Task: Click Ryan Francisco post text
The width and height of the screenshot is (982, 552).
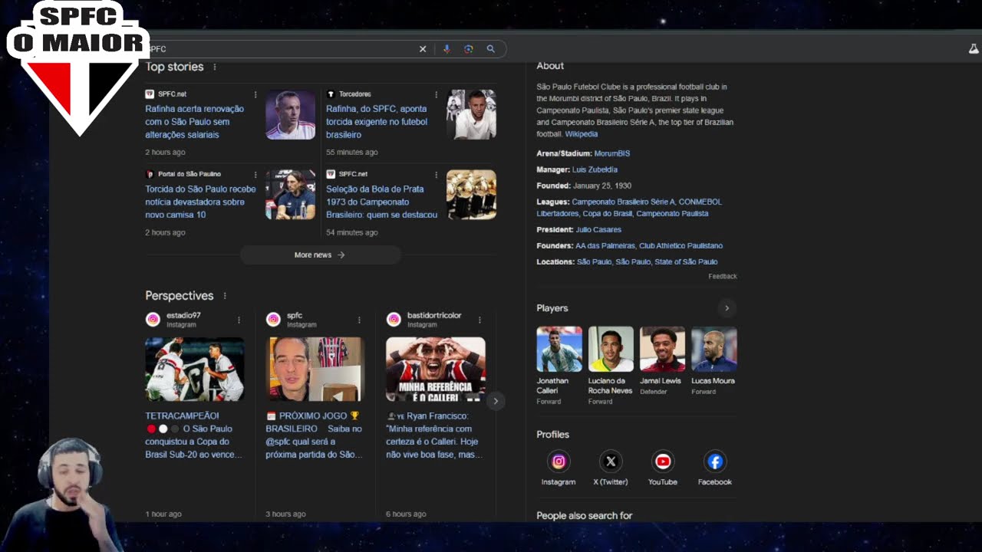Action: coord(435,435)
